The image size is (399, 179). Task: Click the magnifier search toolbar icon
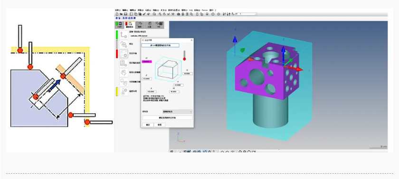point(154,14)
